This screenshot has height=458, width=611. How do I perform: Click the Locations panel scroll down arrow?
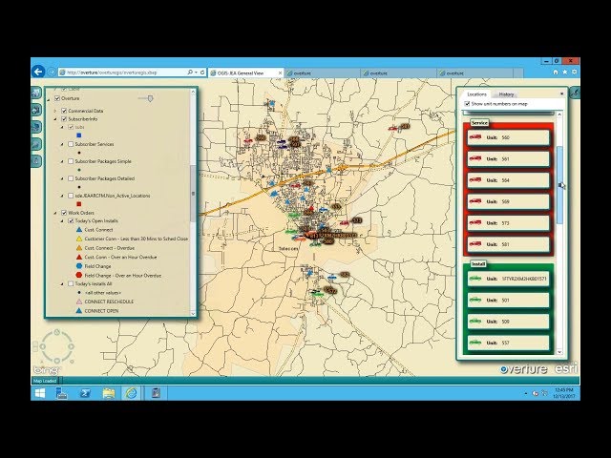[x=559, y=352]
